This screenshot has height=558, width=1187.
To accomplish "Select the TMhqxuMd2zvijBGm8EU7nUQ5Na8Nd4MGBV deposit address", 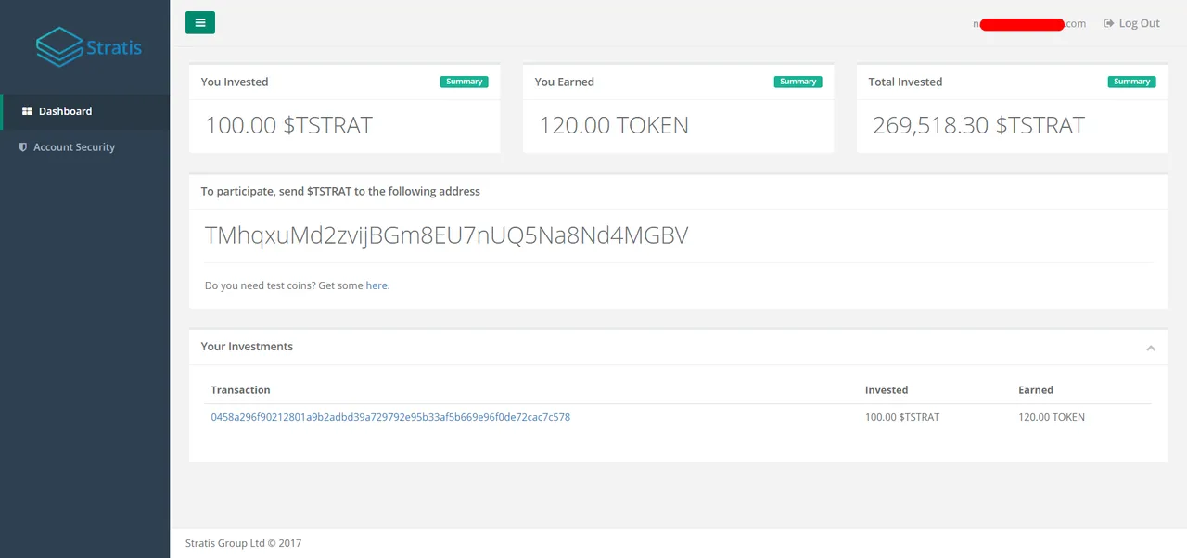I will pyautogui.click(x=447, y=236).
